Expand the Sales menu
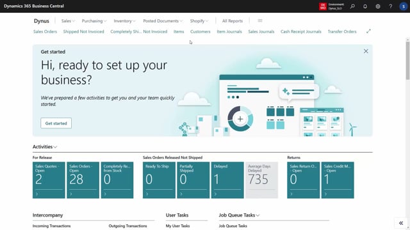The image size is (410, 230). pyautogui.click(x=68, y=21)
